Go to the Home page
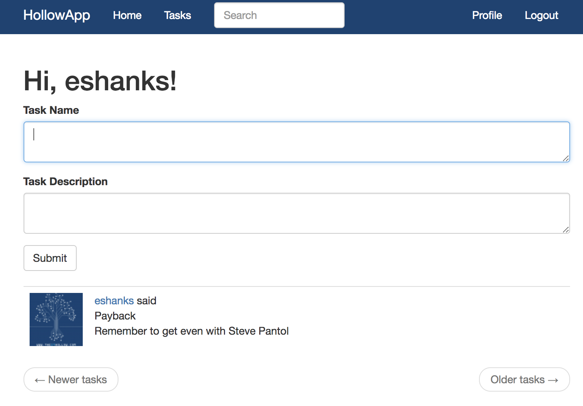This screenshot has height=406, width=583. 127,15
